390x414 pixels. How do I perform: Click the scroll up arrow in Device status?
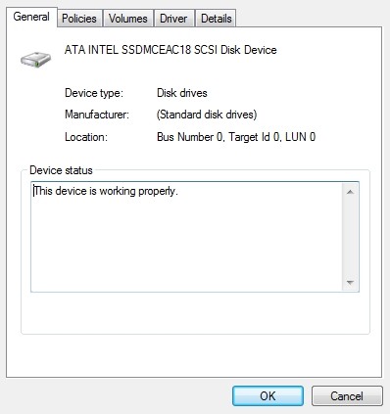point(350,192)
